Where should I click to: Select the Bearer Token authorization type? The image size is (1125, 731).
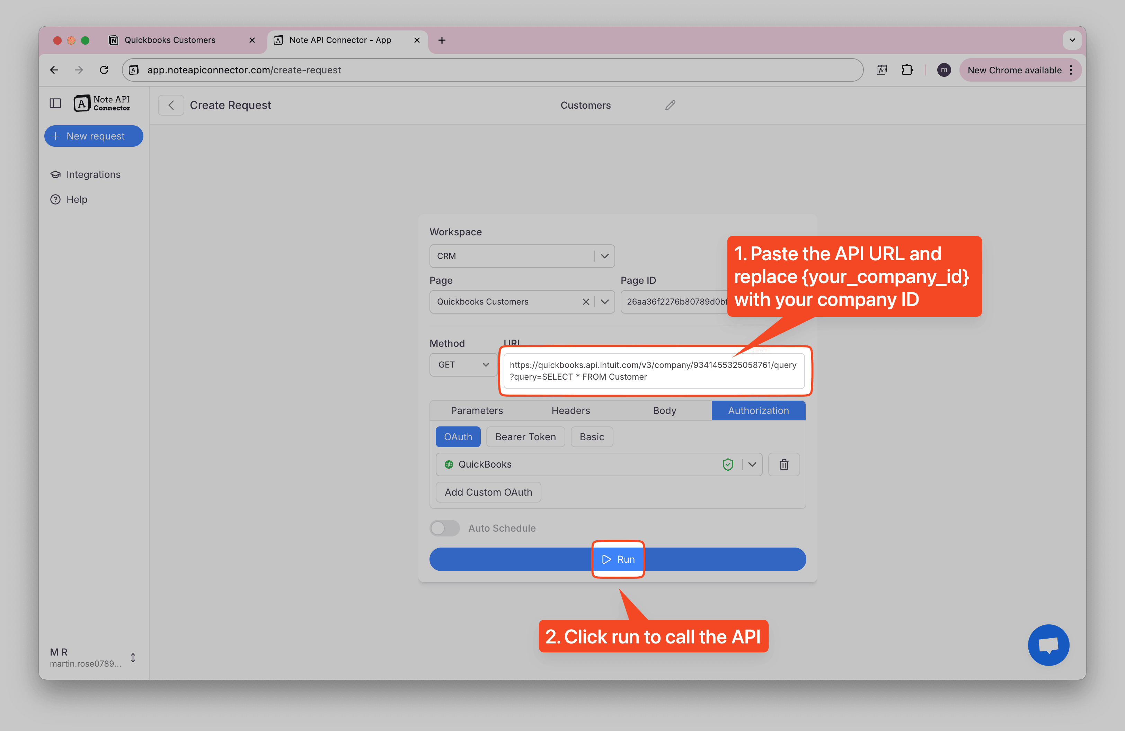click(525, 437)
